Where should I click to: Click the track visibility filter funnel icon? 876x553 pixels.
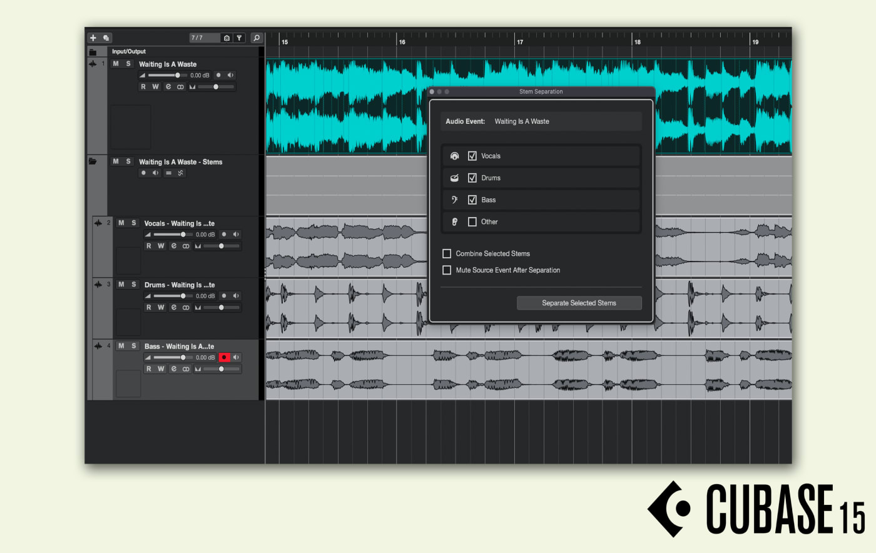(x=239, y=38)
